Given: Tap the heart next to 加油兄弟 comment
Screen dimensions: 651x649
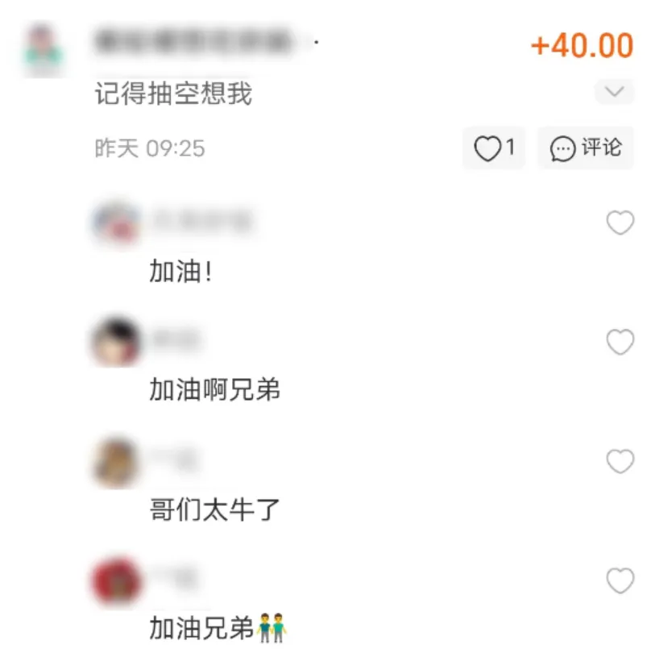Looking at the screenshot, I should tap(620, 580).
